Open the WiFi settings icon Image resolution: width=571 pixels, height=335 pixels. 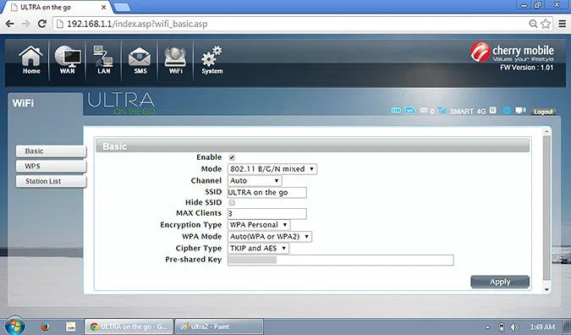(x=175, y=60)
